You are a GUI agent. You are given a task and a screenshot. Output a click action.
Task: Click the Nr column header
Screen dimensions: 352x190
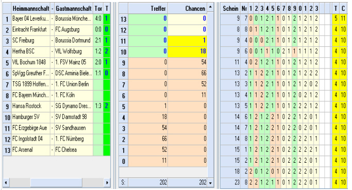[x=244, y=9]
